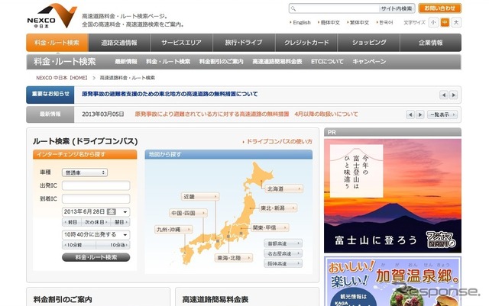Screen dimensions: 489x306
Task: Open the 富士山に登ろう PR banner
Action: tap(393, 195)
